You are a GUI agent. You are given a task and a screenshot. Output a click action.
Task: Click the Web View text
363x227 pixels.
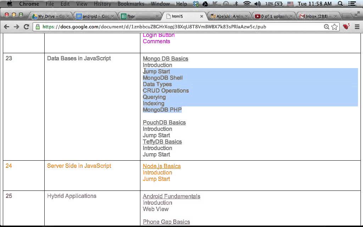point(156,209)
